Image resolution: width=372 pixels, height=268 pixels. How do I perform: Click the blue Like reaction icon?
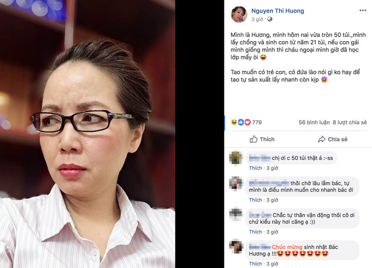click(x=241, y=122)
